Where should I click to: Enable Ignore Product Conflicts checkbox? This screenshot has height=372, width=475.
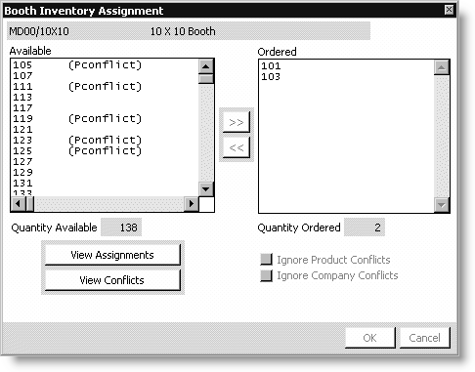266,259
